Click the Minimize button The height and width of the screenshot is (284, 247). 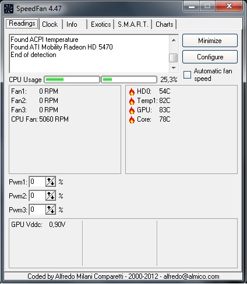point(210,41)
